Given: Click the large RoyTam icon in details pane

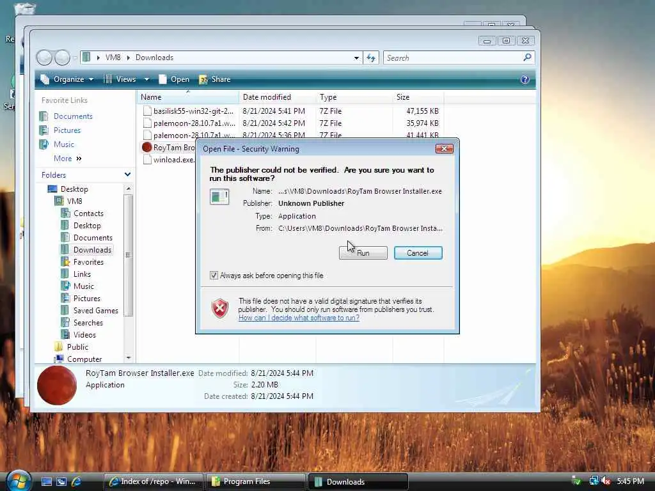Looking at the screenshot, I should pyautogui.click(x=57, y=386).
